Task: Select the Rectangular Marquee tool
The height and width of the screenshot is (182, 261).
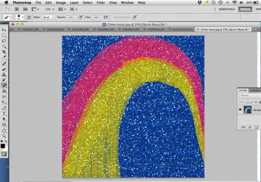Action: (4, 36)
